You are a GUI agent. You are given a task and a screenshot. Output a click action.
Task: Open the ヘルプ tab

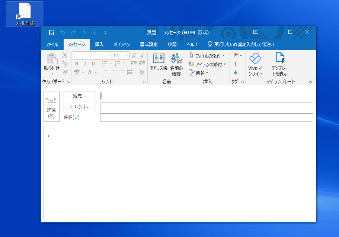tap(192, 45)
